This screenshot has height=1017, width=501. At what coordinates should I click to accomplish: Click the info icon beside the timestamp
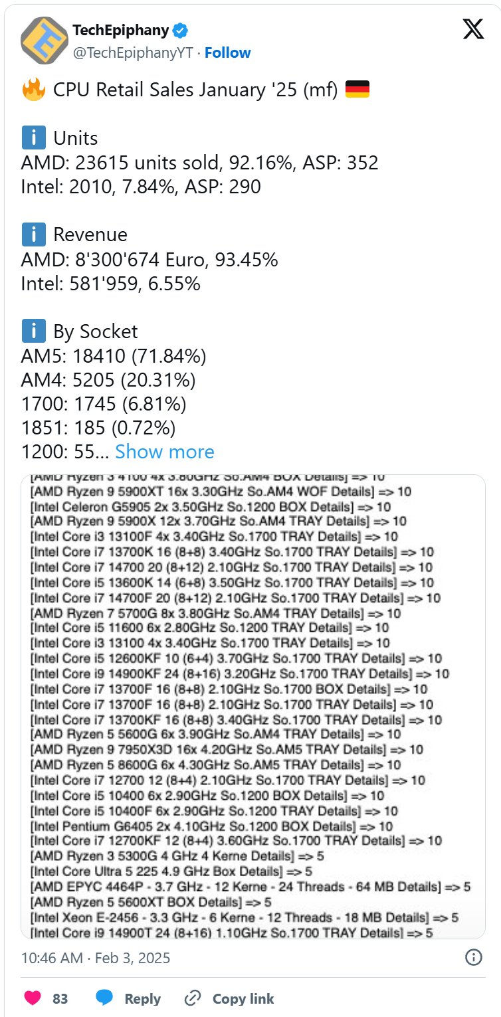[473, 957]
